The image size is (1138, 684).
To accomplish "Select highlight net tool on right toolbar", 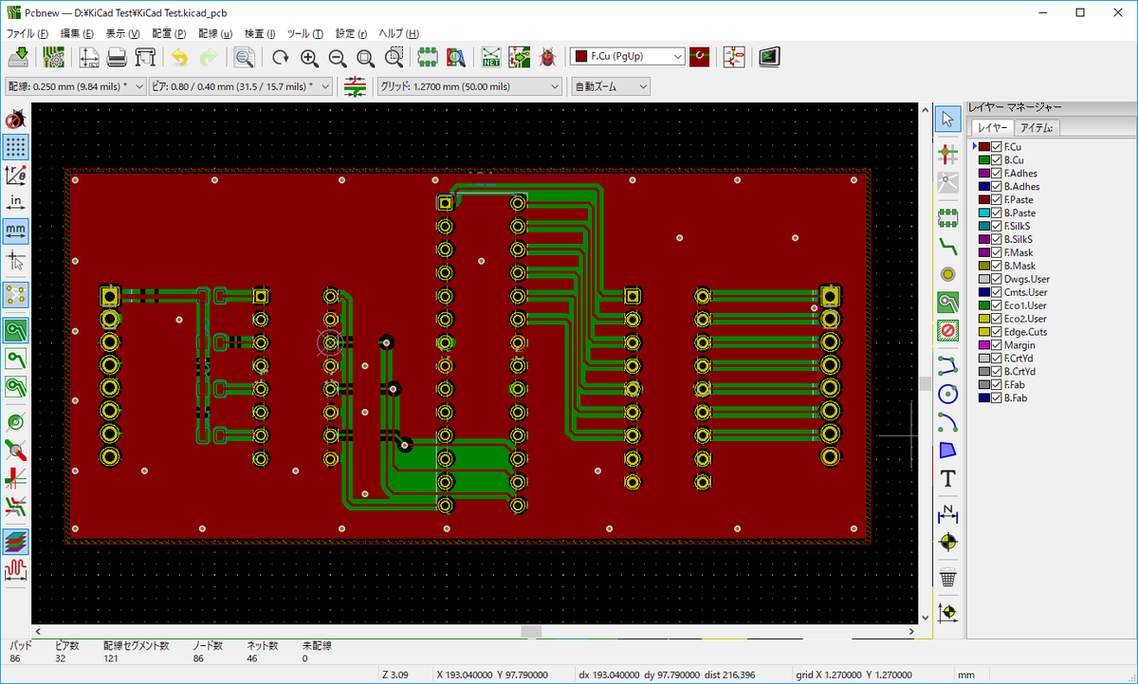I will point(947,153).
